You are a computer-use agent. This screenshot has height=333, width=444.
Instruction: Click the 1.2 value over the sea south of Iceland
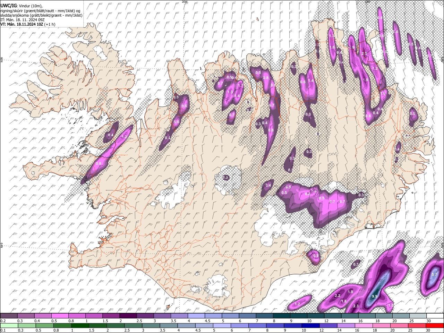[x=297, y=304]
